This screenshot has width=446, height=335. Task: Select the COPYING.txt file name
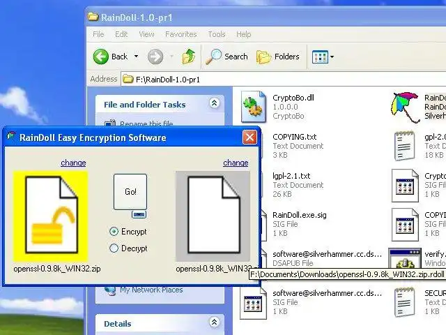(294, 137)
